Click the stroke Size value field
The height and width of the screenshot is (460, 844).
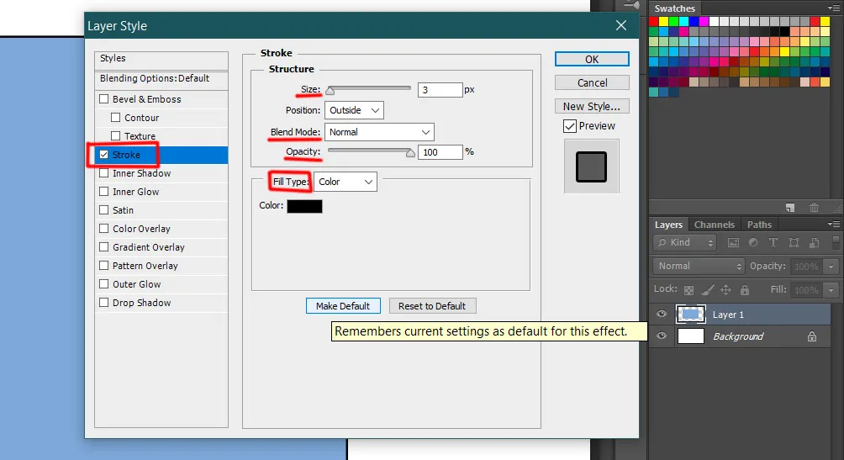pyautogui.click(x=440, y=90)
